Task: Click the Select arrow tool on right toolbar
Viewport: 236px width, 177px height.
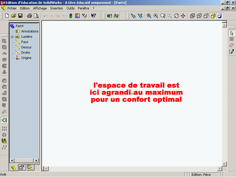Action: pos(232,33)
